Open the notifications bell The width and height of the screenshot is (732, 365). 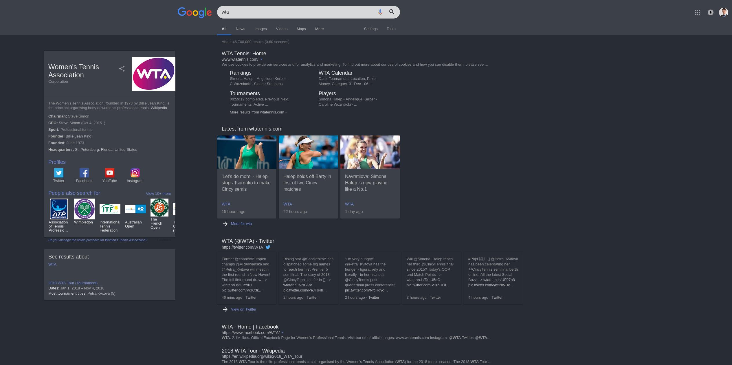click(x=710, y=12)
